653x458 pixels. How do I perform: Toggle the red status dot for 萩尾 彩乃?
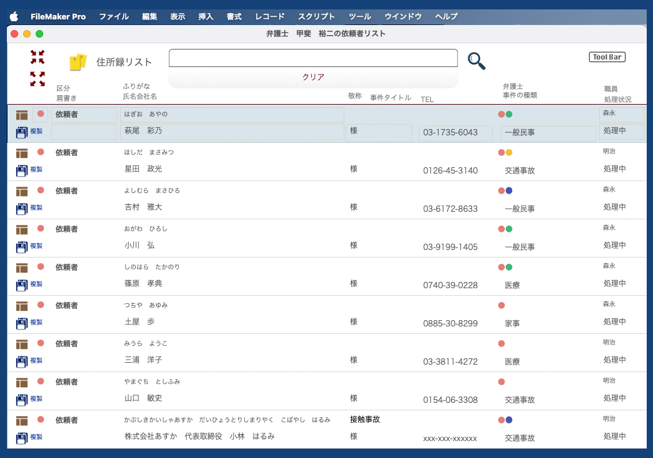tap(41, 114)
